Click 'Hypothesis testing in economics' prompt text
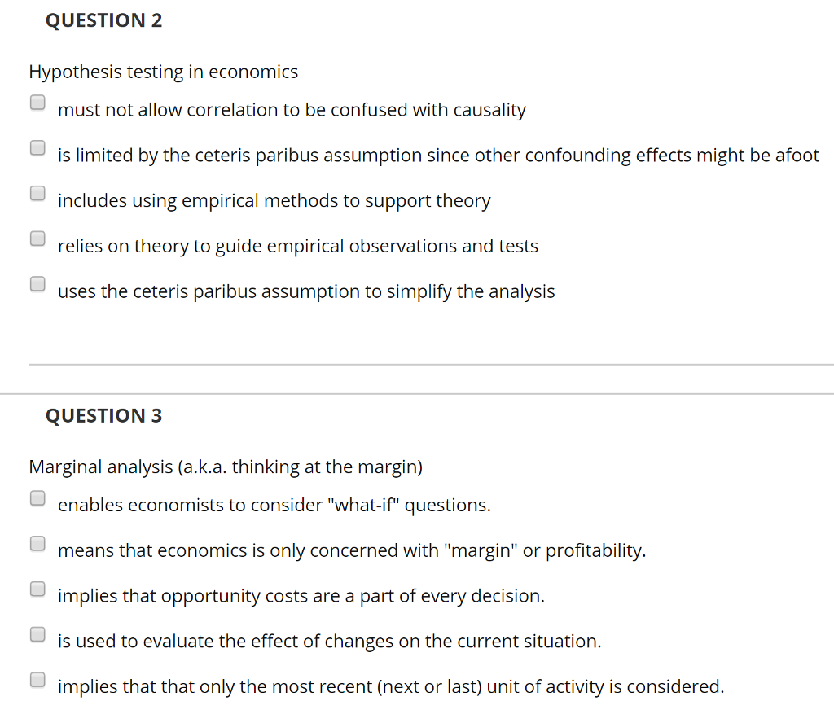The height and width of the screenshot is (714, 834). point(164,72)
